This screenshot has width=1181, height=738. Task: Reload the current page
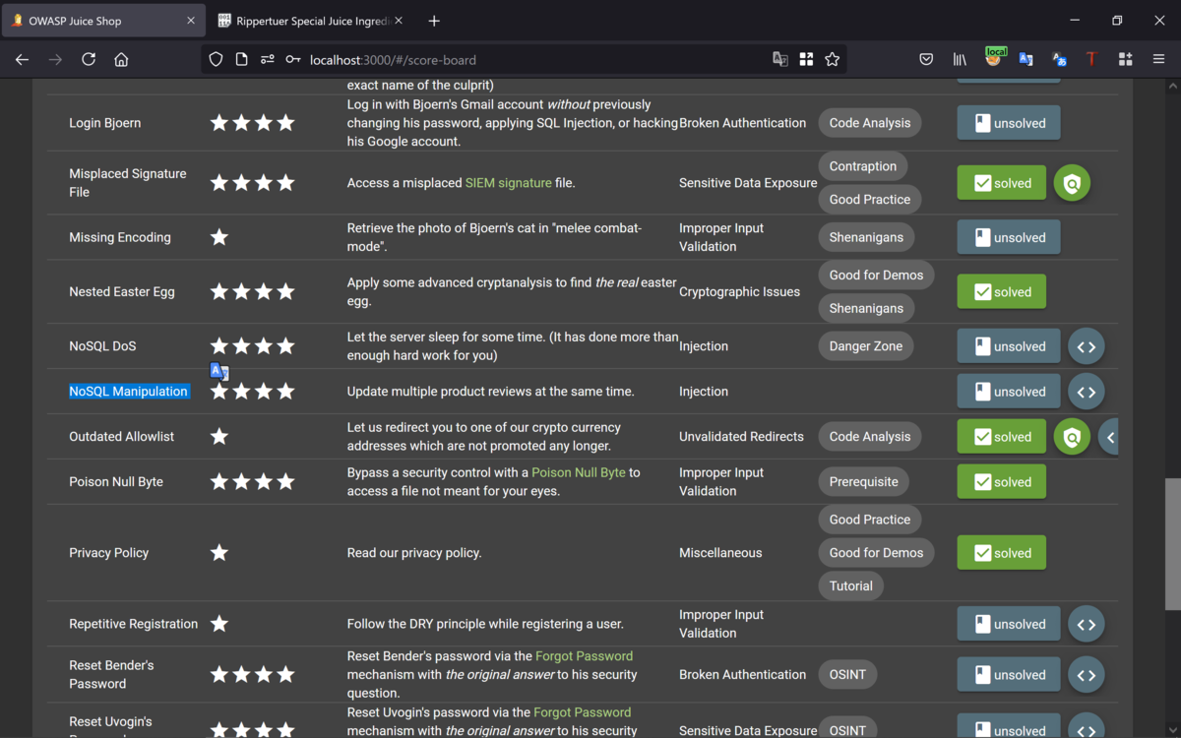pyautogui.click(x=89, y=59)
